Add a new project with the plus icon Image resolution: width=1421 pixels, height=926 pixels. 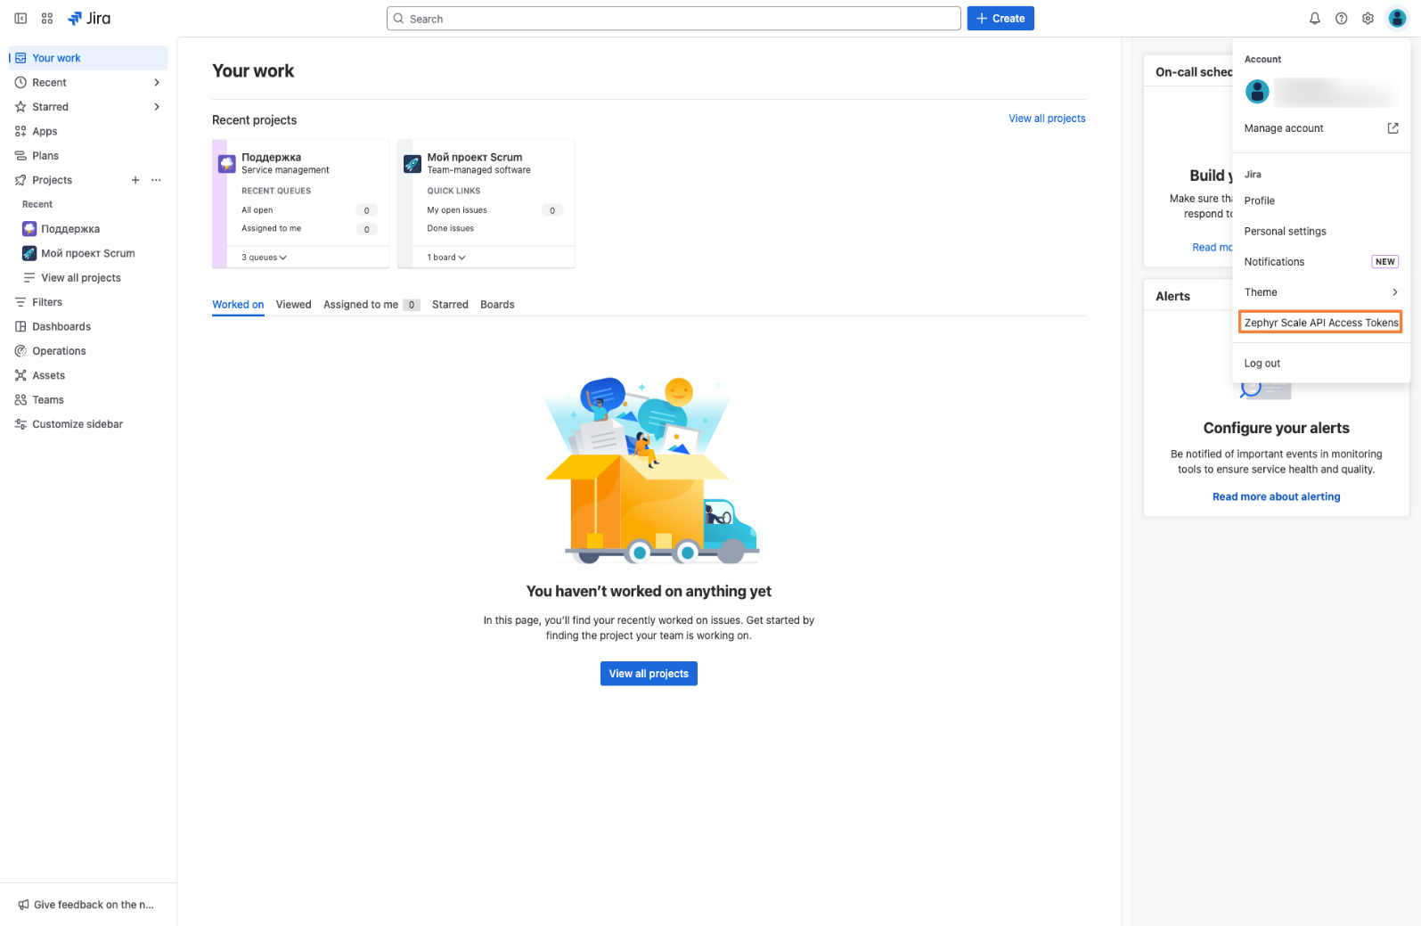[135, 180]
